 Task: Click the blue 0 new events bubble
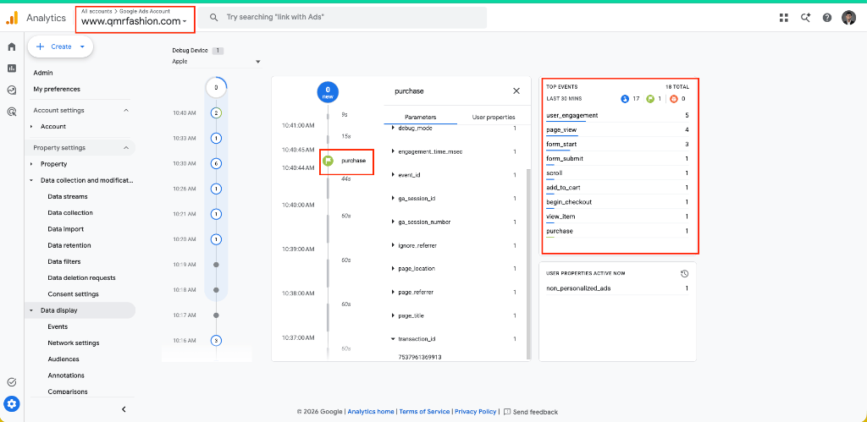coord(328,91)
